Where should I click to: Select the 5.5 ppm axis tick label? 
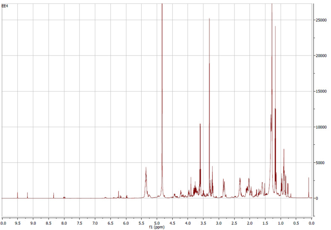click(x=142, y=223)
